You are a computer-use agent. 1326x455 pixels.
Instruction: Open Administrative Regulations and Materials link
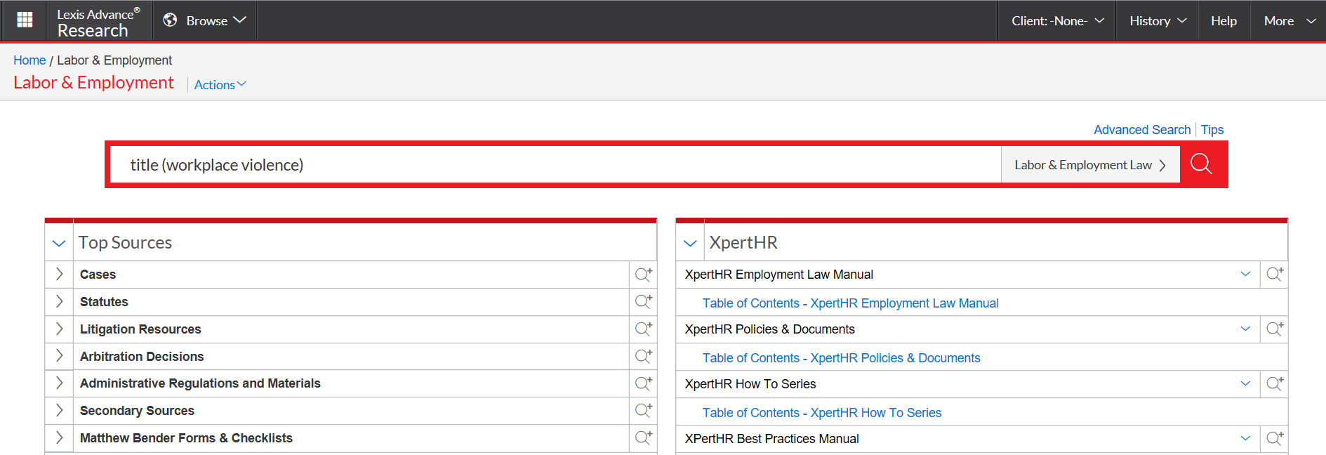pyautogui.click(x=200, y=383)
